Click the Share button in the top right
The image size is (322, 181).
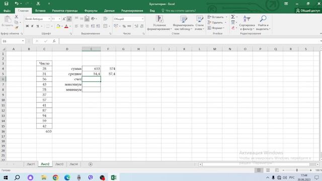(x=308, y=11)
